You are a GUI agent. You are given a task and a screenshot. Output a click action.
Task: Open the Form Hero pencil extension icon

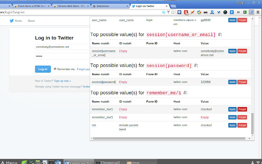pyautogui.click(x=251, y=12)
